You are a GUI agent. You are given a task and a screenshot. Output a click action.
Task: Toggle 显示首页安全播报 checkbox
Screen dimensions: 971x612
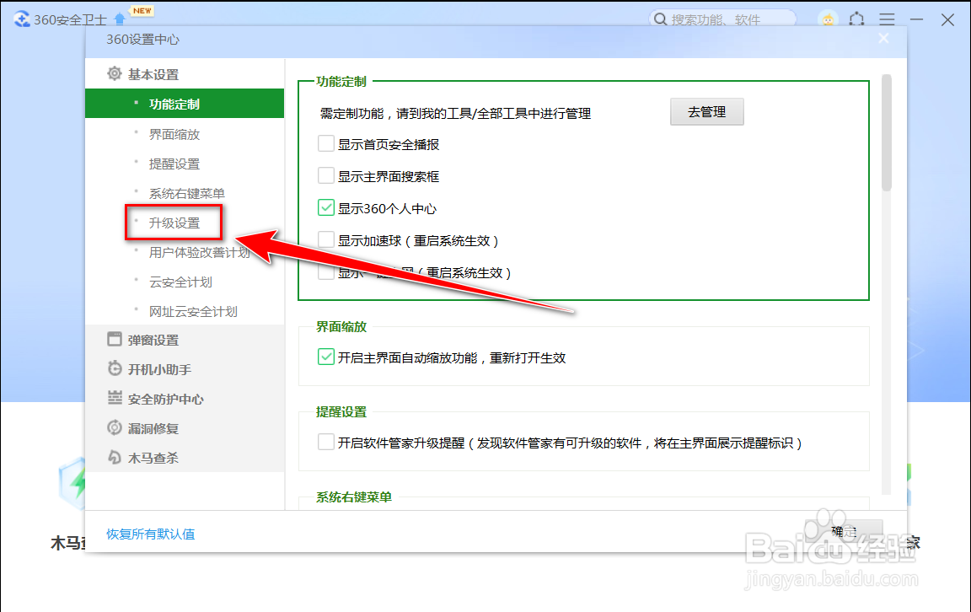click(325, 143)
